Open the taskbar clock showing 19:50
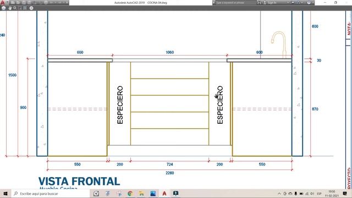Viewport: 352px width, 198px height. coord(332,194)
